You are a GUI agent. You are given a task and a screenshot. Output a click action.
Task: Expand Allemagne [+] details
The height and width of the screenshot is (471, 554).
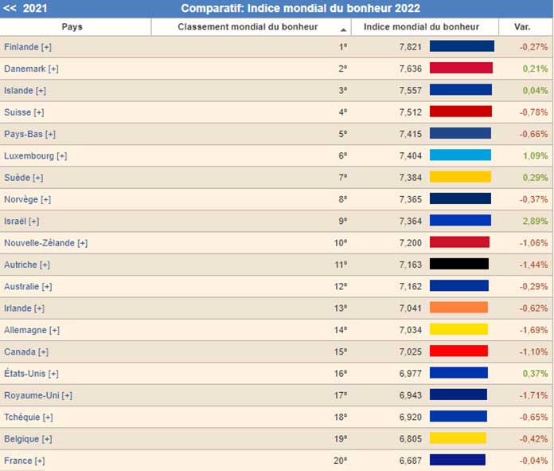(x=54, y=330)
